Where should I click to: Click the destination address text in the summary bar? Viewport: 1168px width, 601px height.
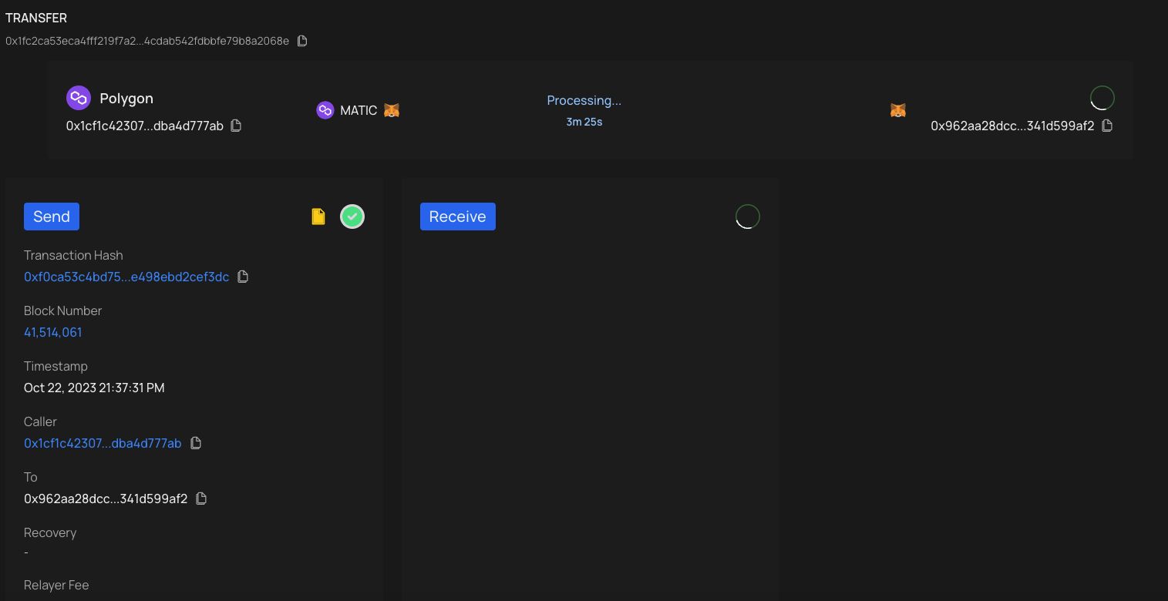pyautogui.click(x=1012, y=126)
